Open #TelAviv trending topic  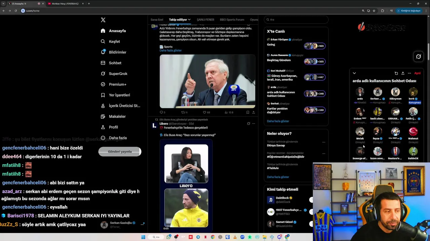point(273,168)
